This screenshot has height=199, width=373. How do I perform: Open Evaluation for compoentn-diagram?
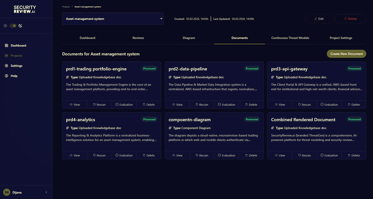[227, 155]
